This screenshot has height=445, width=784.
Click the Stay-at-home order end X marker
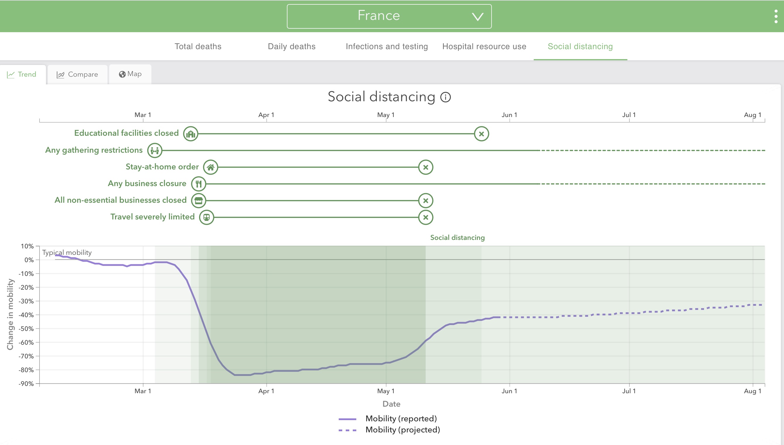click(426, 167)
